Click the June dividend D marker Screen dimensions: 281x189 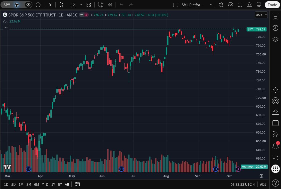(x=121, y=169)
